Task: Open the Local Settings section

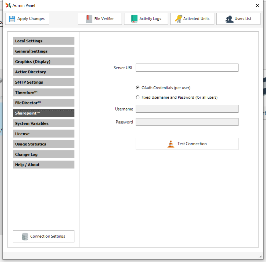Action: 44,41
